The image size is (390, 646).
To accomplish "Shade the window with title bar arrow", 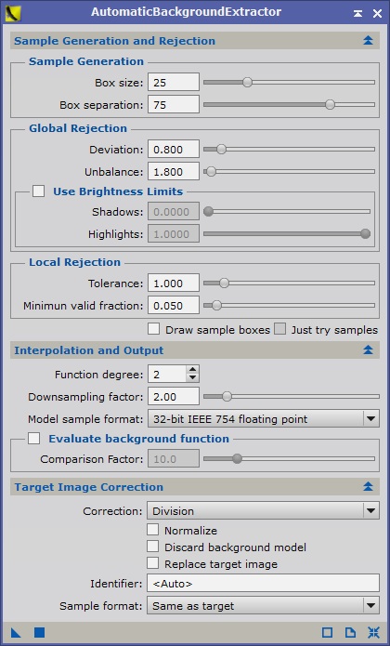I will pyautogui.click(x=357, y=13).
